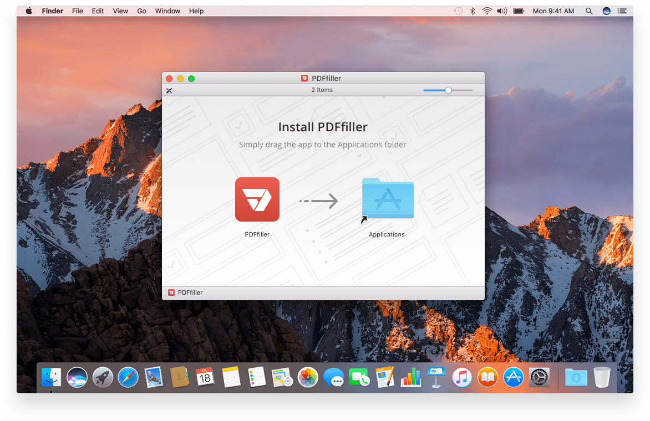The width and height of the screenshot is (650, 421).
Task: Open Keynote from the Dock
Action: pyautogui.click(x=436, y=377)
